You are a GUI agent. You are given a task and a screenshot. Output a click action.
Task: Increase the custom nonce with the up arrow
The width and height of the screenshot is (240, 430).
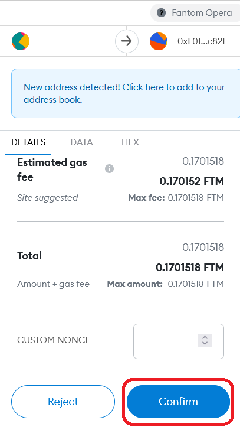(205, 337)
